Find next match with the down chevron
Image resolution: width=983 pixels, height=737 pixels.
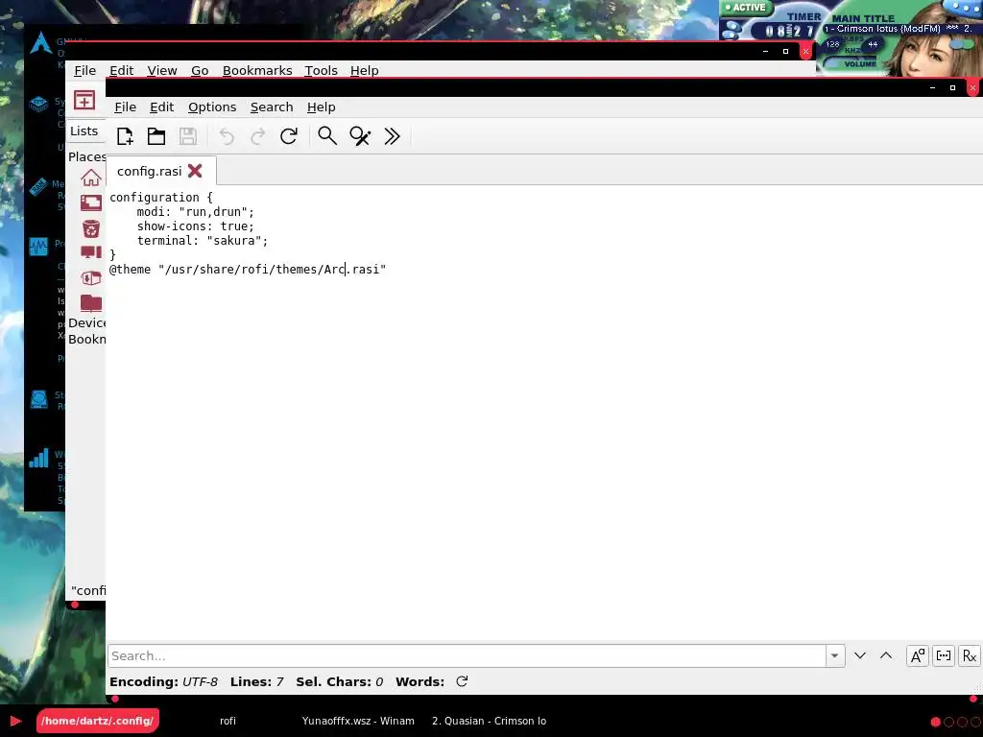pos(860,655)
